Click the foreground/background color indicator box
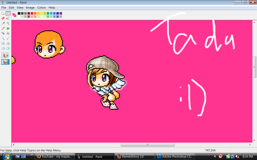Viewport: 257px width, 160px height. click(x=14, y=15)
